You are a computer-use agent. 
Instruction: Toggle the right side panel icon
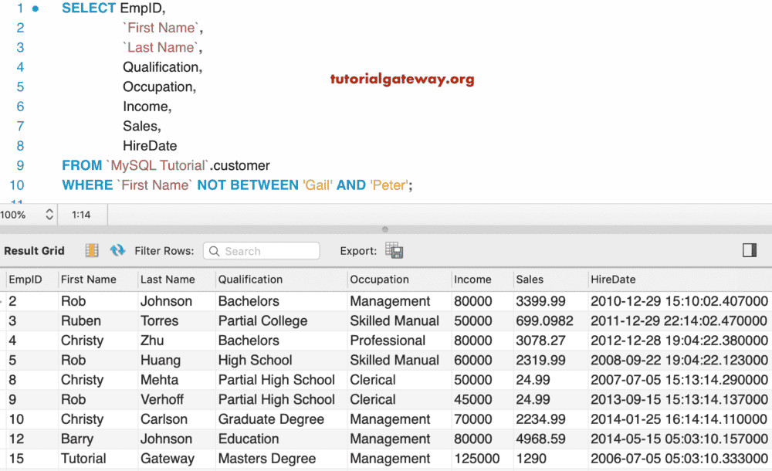(x=750, y=250)
